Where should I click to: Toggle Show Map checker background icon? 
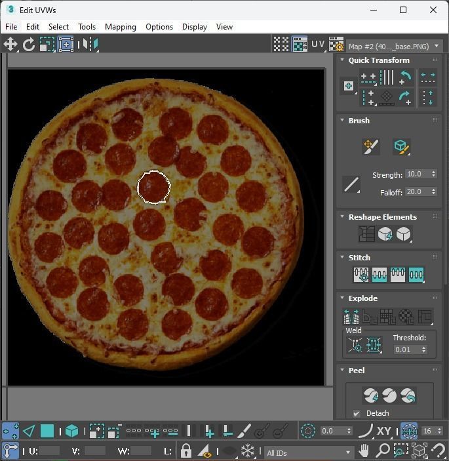click(300, 45)
